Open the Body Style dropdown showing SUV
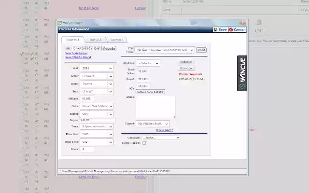This screenshot has width=309, height=193. tap(97, 142)
